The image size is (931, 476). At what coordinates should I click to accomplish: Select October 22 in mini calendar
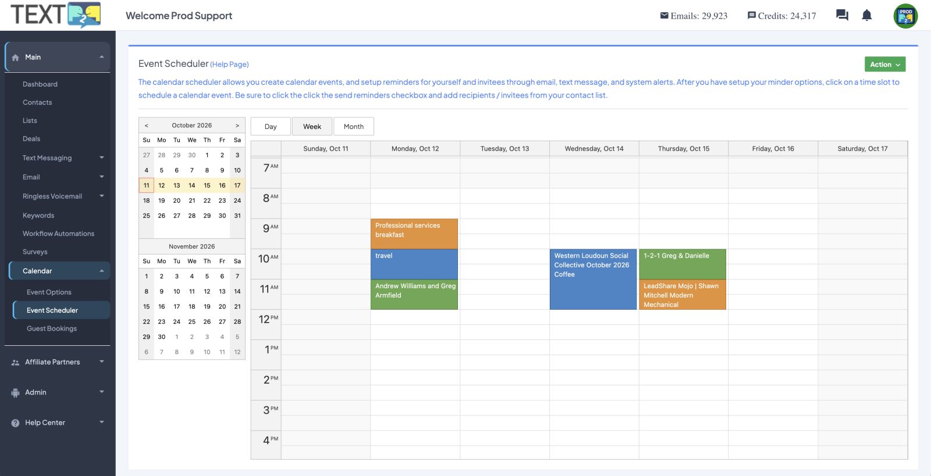(207, 201)
